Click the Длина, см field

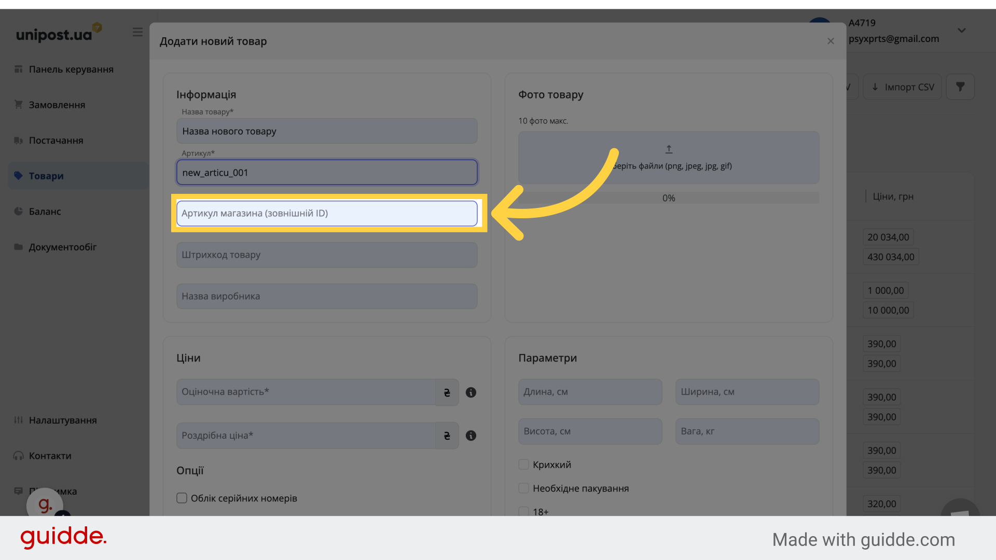pos(590,392)
